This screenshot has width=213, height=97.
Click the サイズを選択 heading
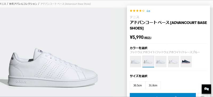pos(138,76)
